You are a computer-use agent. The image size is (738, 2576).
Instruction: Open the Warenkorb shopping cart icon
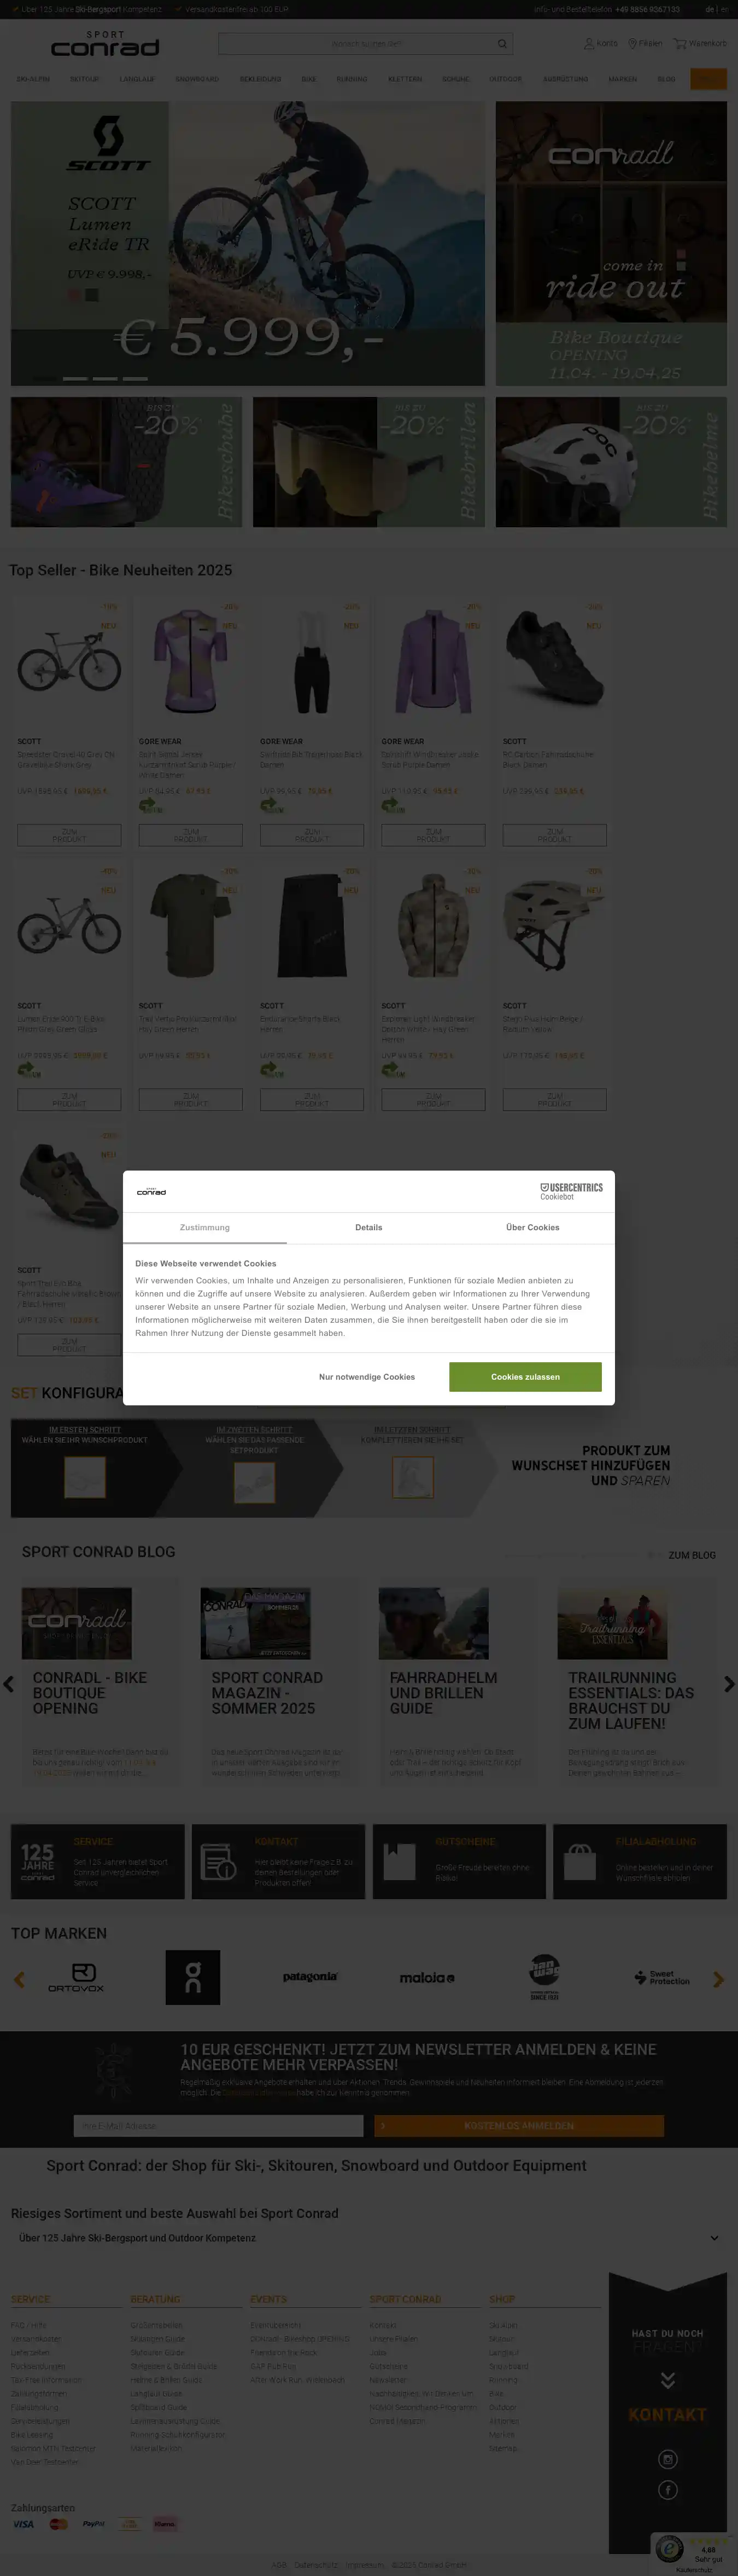679,43
